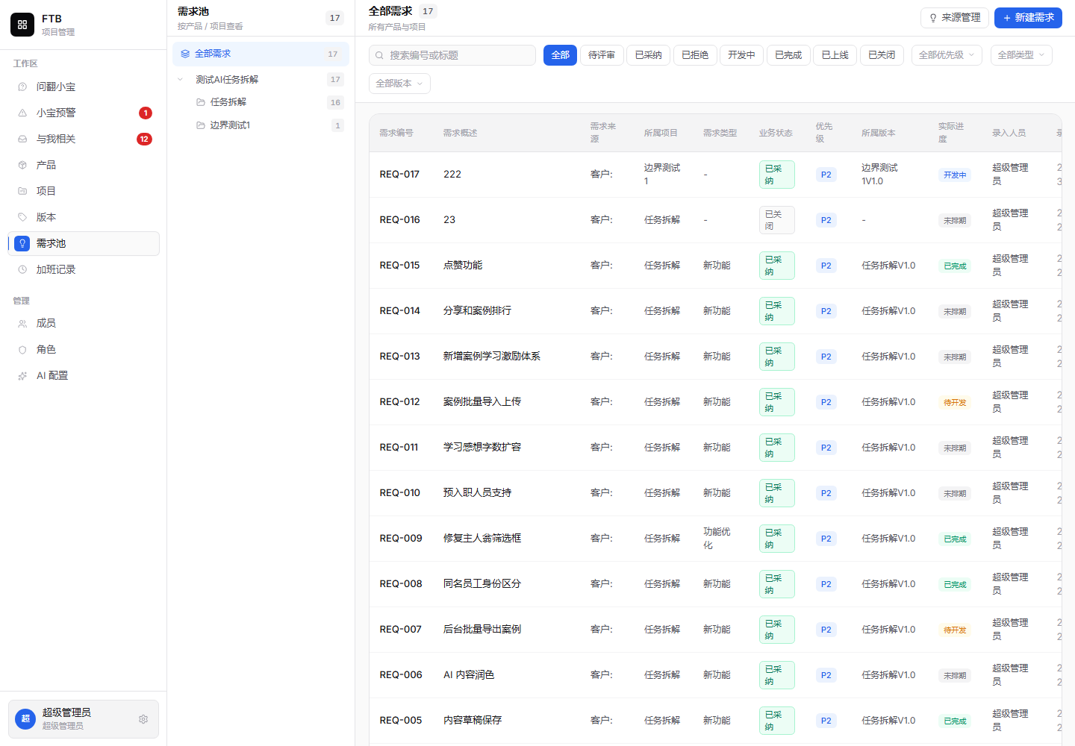Click requirement number REQ-017
The image size is (1075, 746).
[399, 175]
